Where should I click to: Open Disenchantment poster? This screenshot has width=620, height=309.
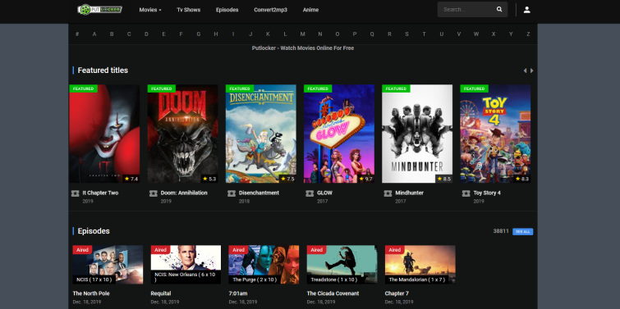click(x=261, y=134)
